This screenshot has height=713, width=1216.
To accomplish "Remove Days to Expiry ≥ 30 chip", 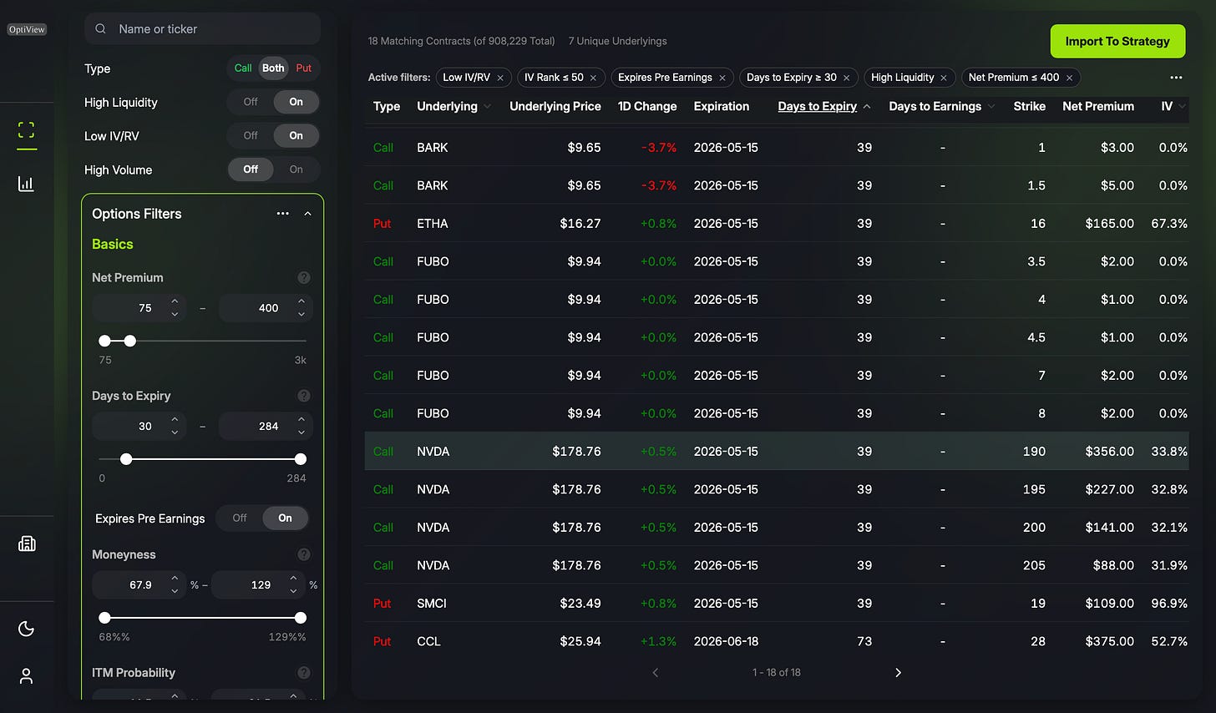I will click(x=846, y=78).
